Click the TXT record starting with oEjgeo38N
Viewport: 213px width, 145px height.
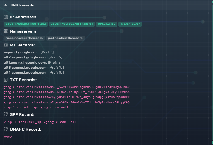coord(67,102)
